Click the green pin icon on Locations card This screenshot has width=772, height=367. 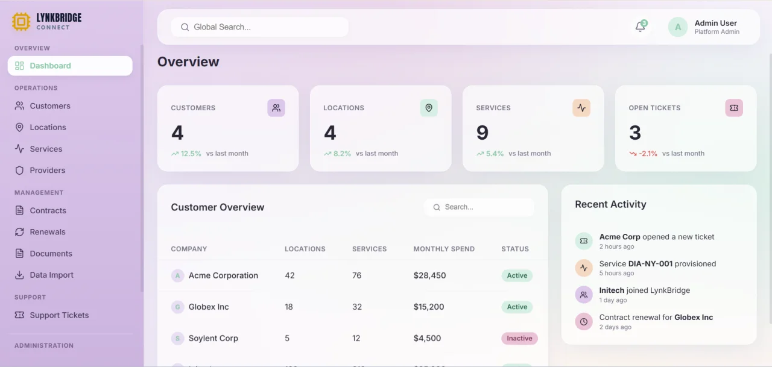(429, 108)
